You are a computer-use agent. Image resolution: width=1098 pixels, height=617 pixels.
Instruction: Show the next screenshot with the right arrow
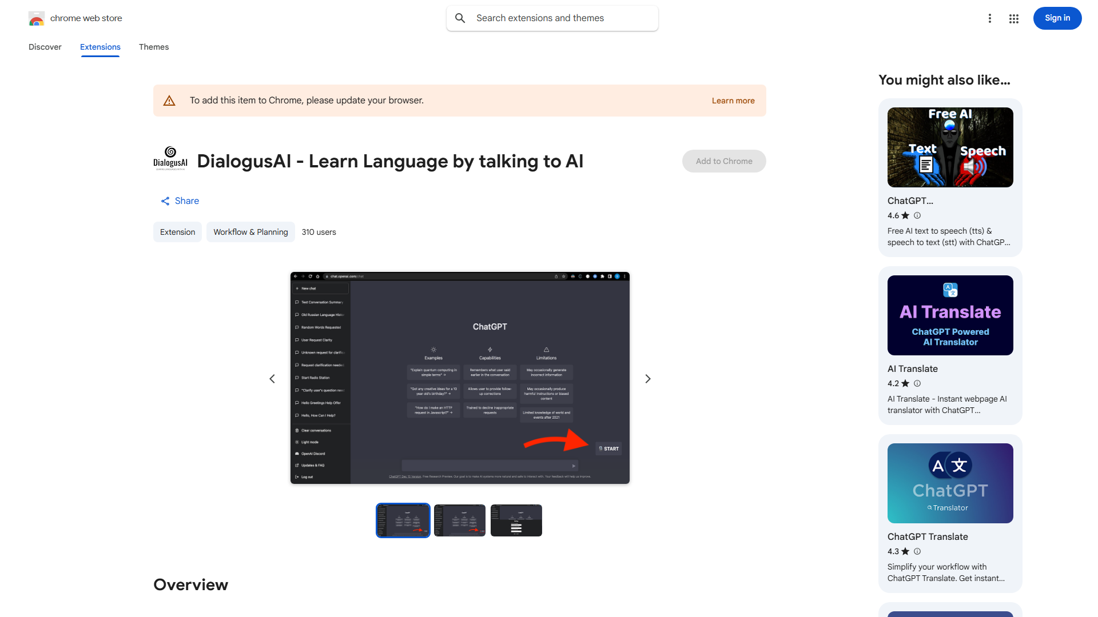tap(647, 378)
